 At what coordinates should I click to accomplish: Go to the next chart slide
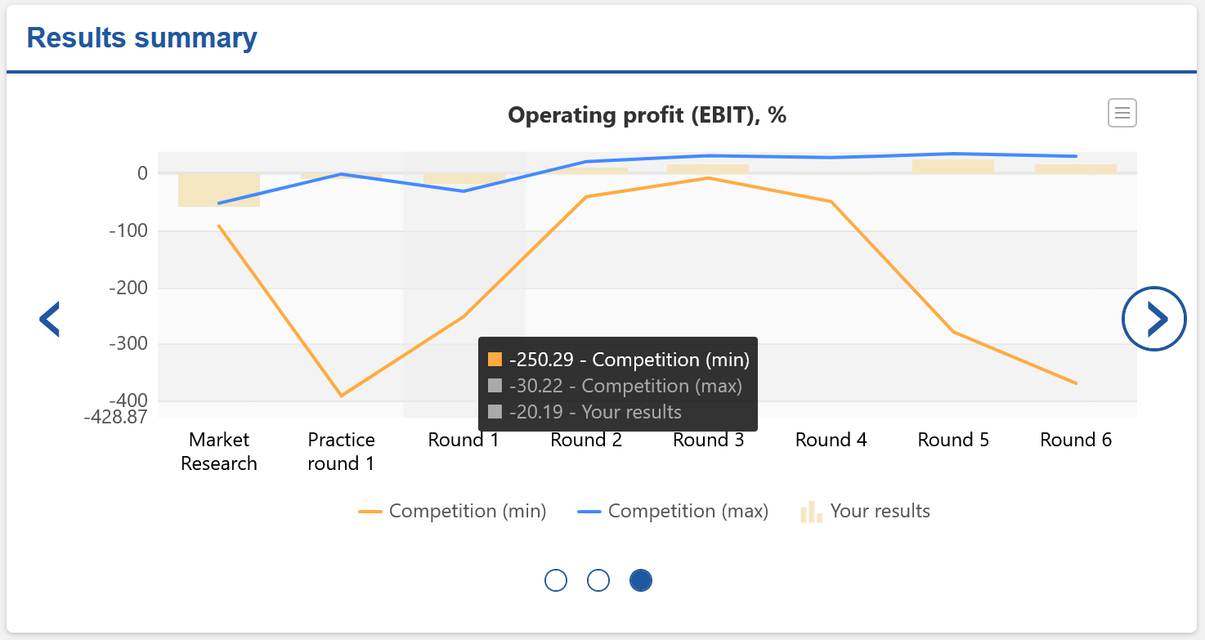[x=1153, y=319]
